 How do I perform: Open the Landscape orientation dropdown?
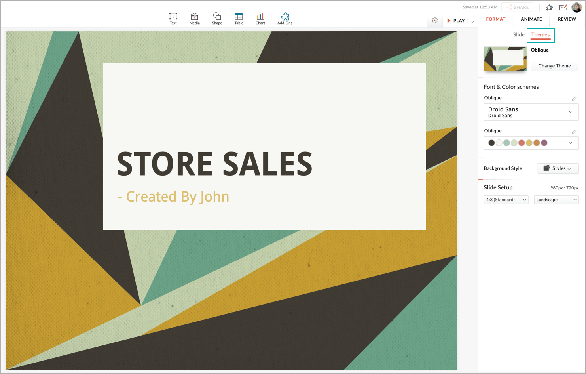pyautogui.click(x=556, y=200)
